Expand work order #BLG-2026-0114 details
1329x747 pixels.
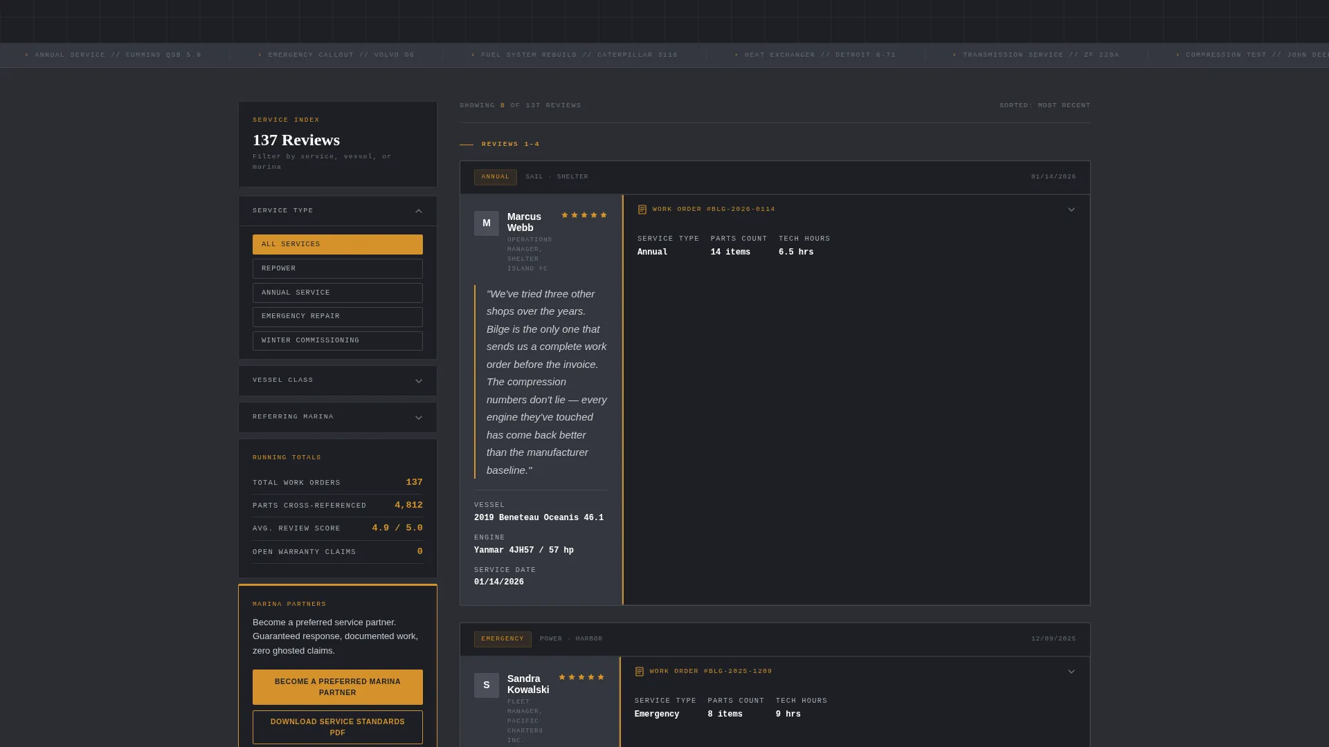click(x=1072, y=210)
